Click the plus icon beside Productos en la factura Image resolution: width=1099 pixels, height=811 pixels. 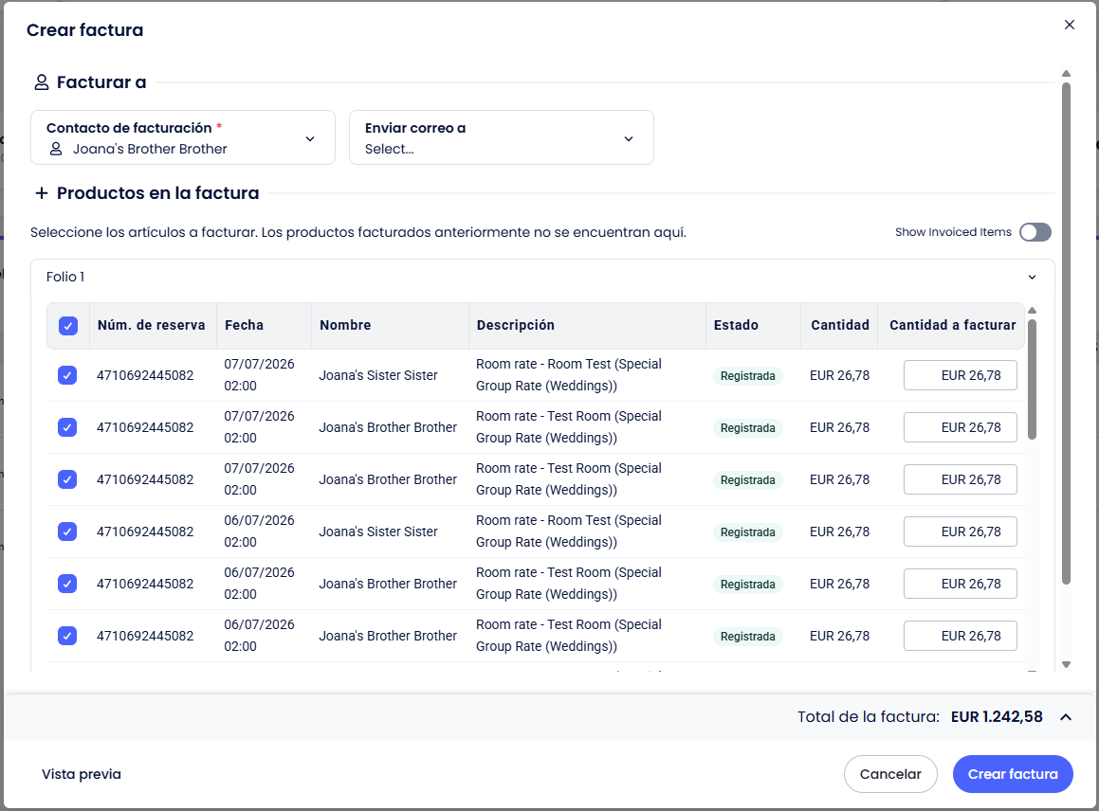coord(42,193)
